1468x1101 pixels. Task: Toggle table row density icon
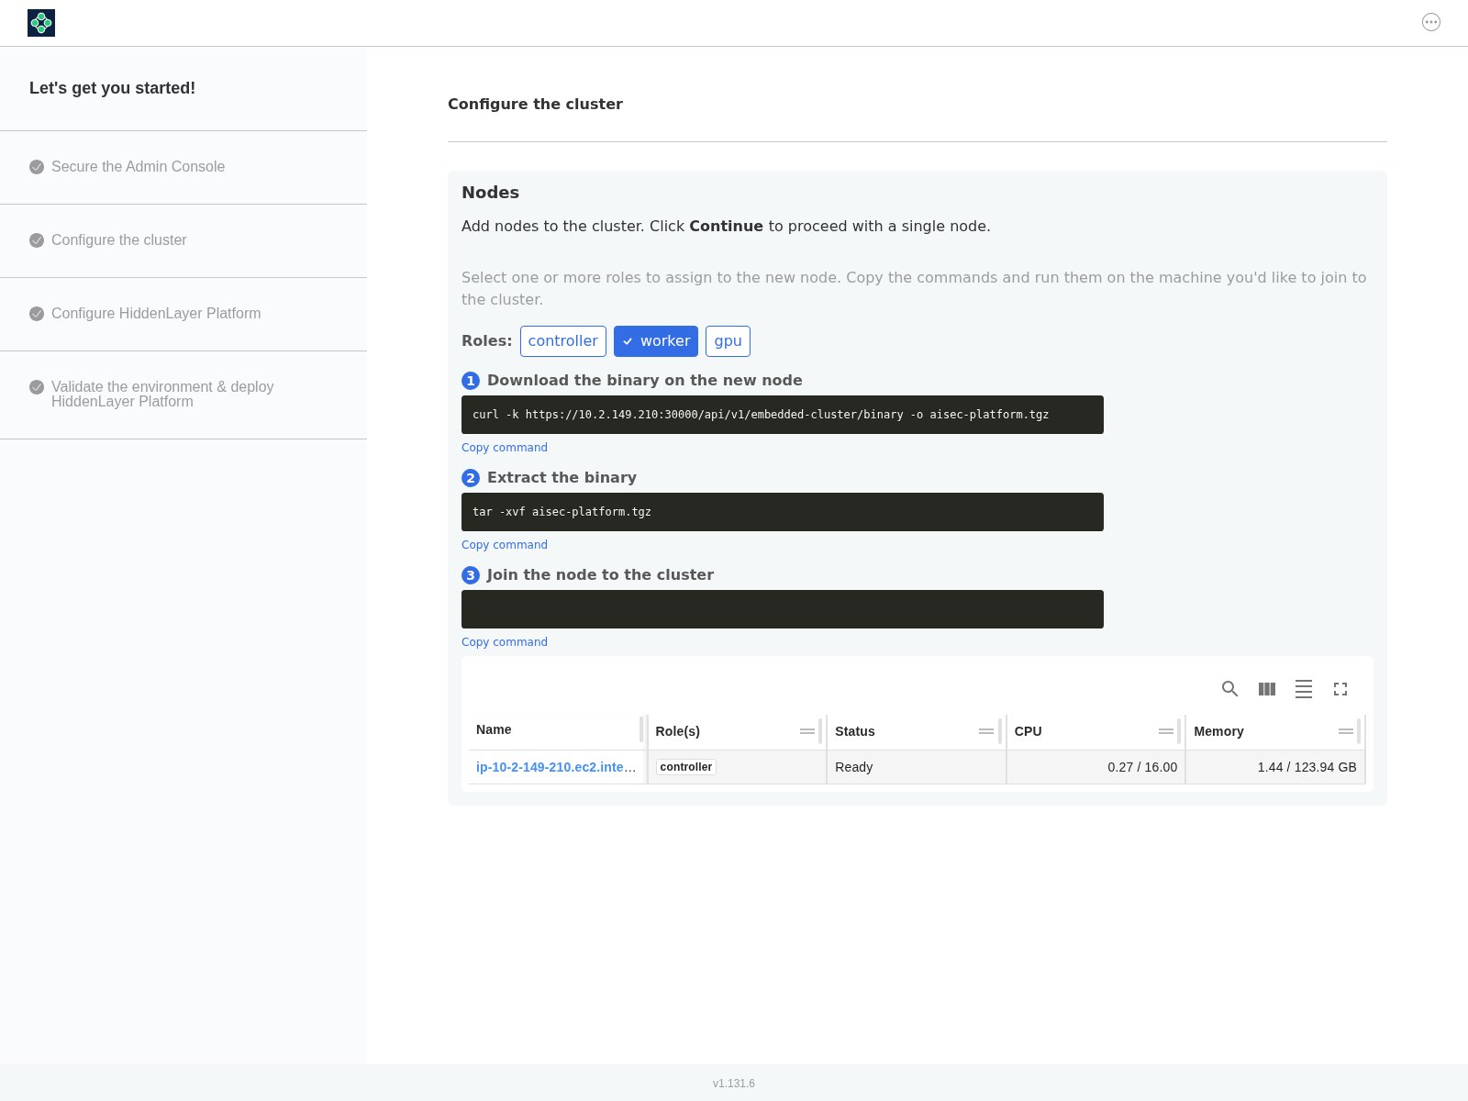(x=1304, y=689)
